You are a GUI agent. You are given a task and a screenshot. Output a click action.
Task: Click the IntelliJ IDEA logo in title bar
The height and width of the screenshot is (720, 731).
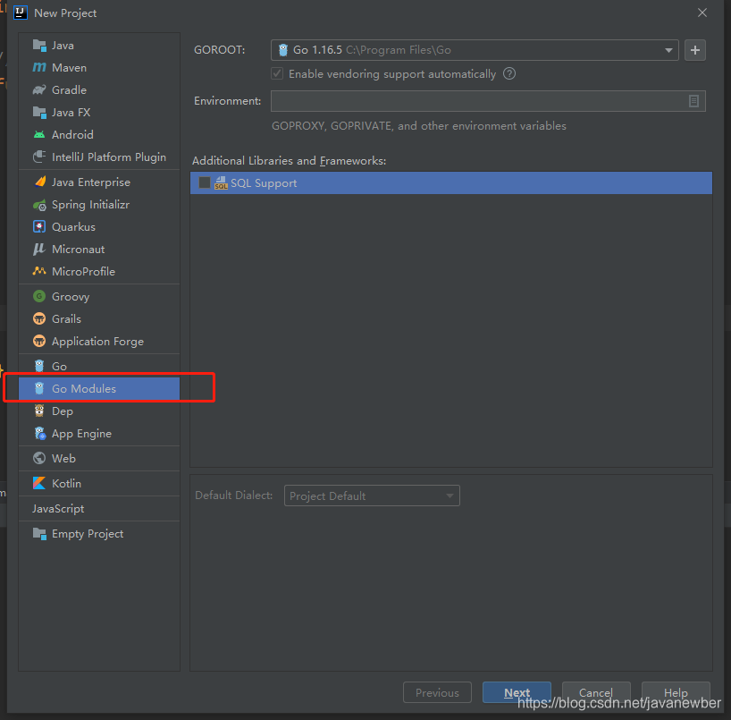[x=21, y=13]
